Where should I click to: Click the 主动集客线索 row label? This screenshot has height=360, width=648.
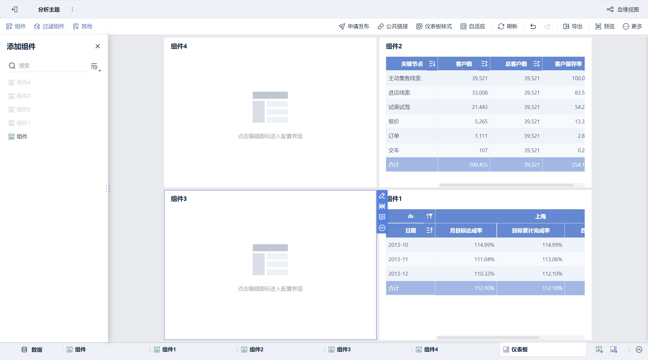click(404, 78)
